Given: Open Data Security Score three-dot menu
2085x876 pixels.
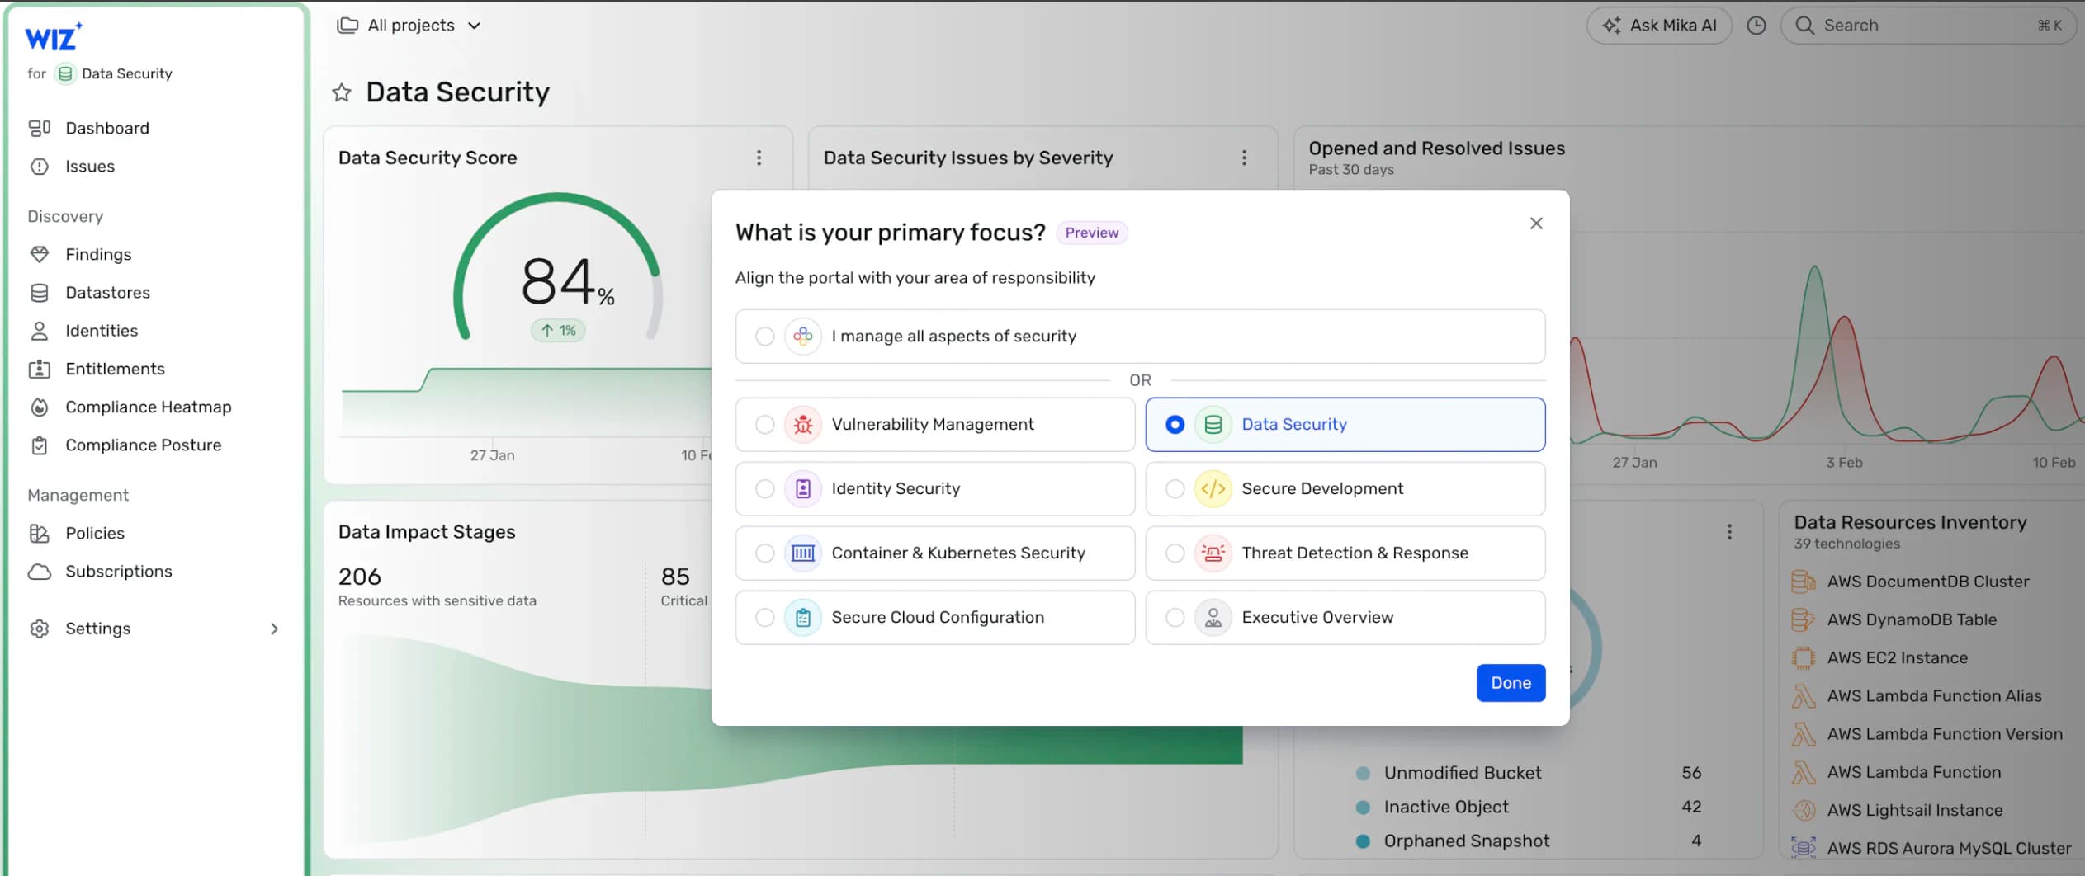Looking at the screenshot, I should point(759,158).
